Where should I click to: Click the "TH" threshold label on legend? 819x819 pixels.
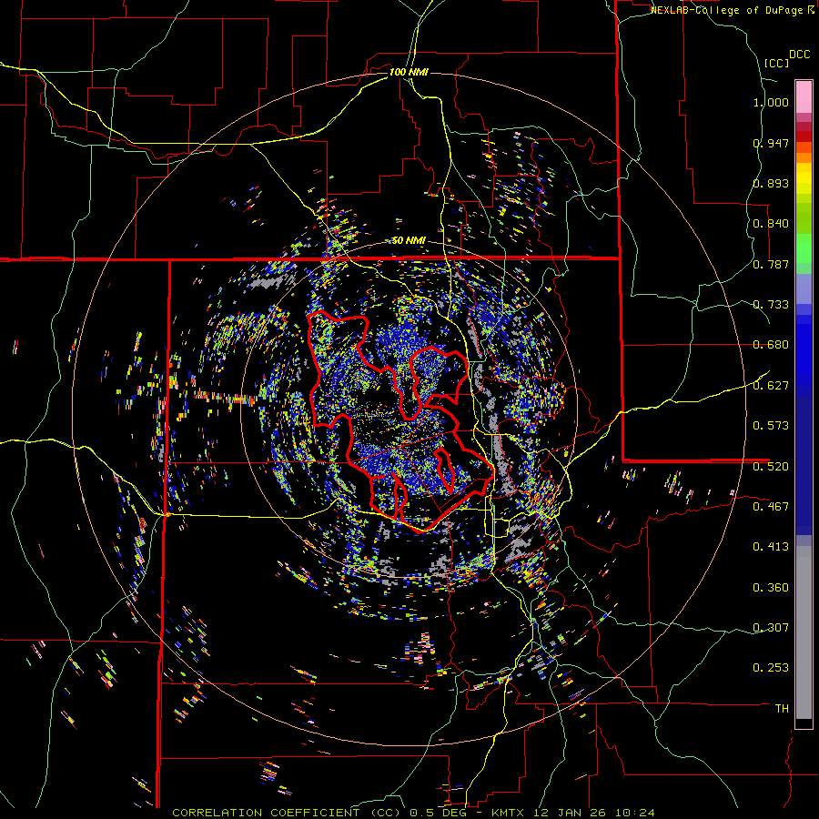[782, 709]
